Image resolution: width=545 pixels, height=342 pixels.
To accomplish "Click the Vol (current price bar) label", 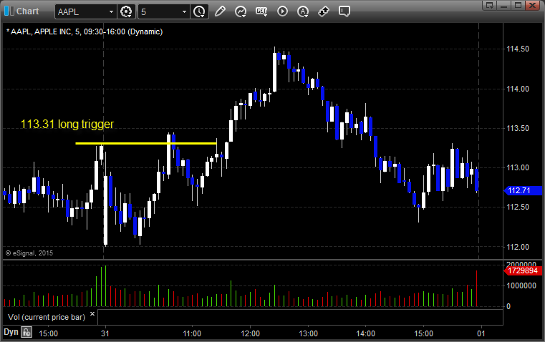I will [x=47, y=317].
